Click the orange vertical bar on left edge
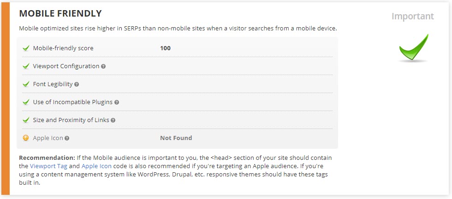This screenshot has width=452, height=199. pyautogui.click(x=6, y=99)
